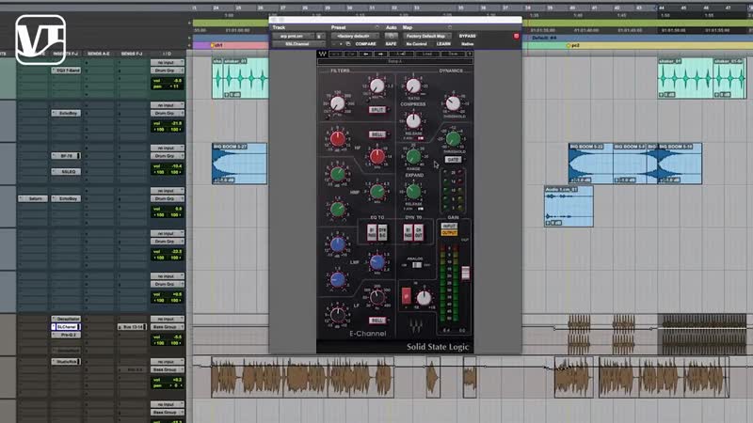Adjust the compressor Release white knob
Screen dimensions: 753x423
point(413,121)
